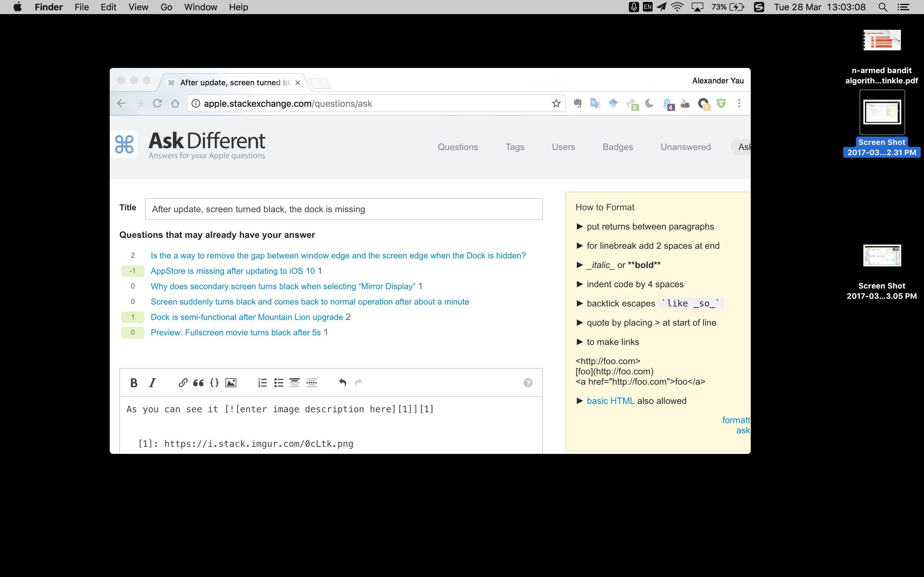The image size is (924, 577).
Task: Click the moon dark mode extension icon
Action: click(649, 104)
